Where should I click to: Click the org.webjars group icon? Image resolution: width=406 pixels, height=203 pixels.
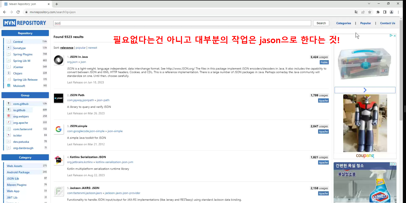tap(9, 116)
